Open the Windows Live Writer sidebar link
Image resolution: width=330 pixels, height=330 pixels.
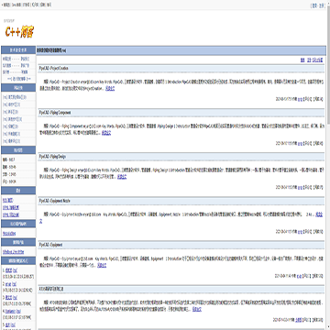(x=13, y=252)
